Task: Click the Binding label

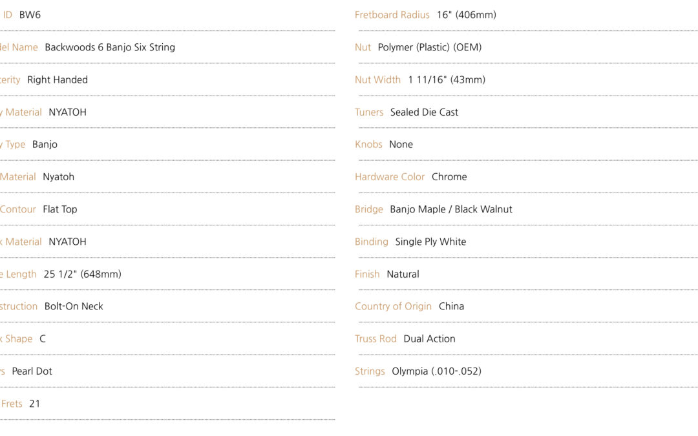Action: point(371,242)
